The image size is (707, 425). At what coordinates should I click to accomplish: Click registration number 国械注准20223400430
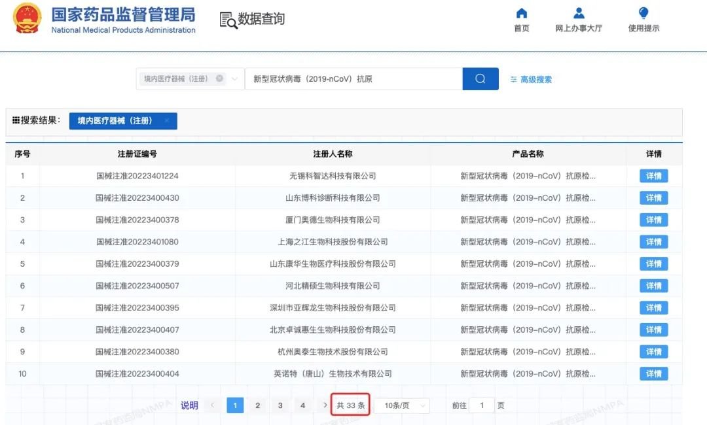pos(137,198)
